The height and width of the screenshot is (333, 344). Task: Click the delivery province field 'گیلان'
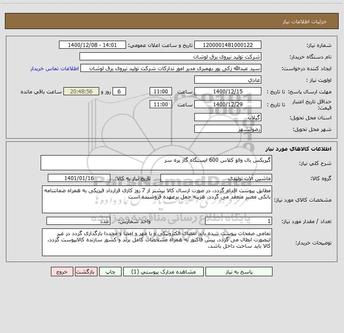coord(228,117)
